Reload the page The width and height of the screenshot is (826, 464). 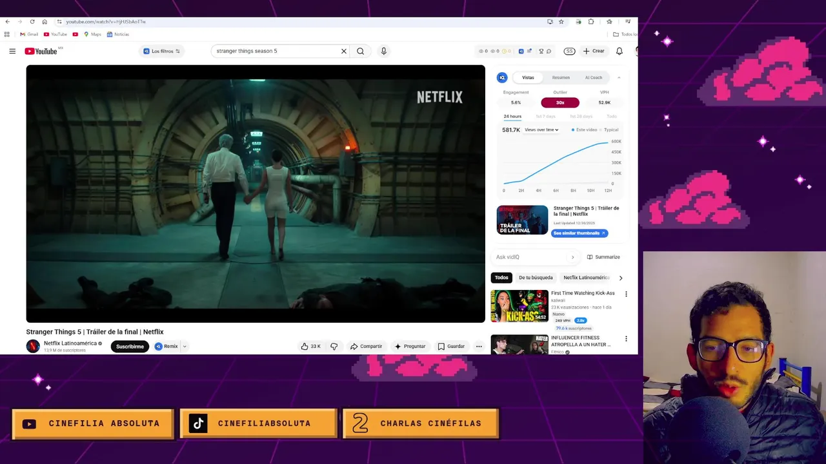[x=32, y=21]
